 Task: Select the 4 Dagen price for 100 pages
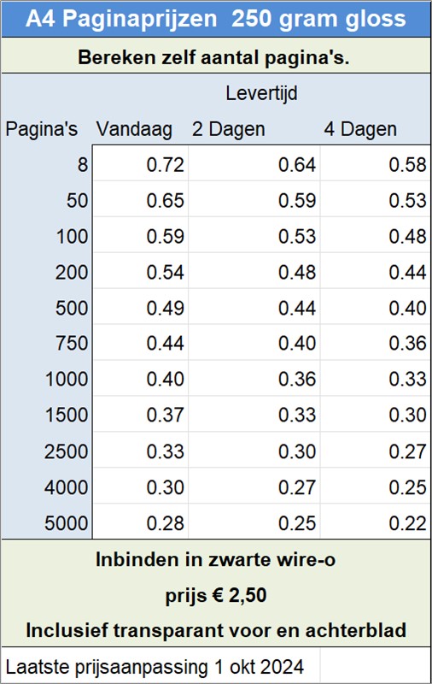376,237
